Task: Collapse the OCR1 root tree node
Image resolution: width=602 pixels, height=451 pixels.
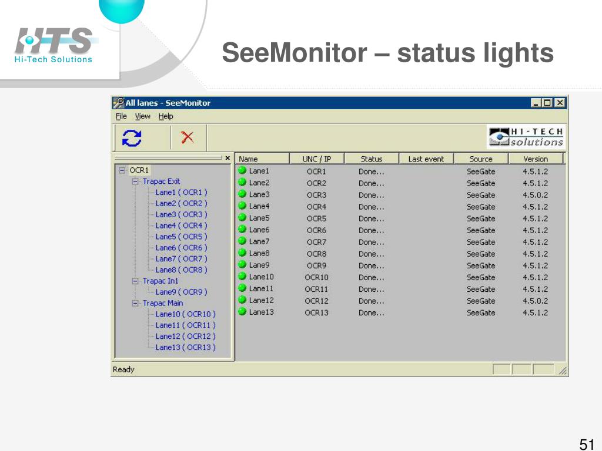Action: tap(122, 170)
